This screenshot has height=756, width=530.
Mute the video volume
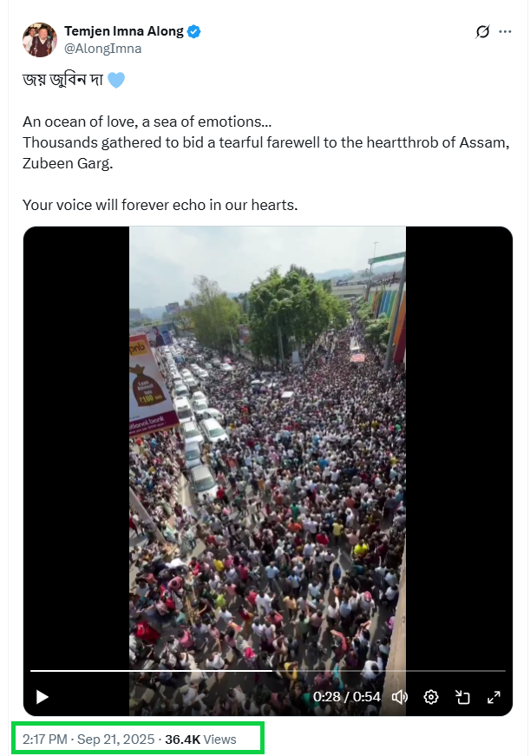coord(400,696)
